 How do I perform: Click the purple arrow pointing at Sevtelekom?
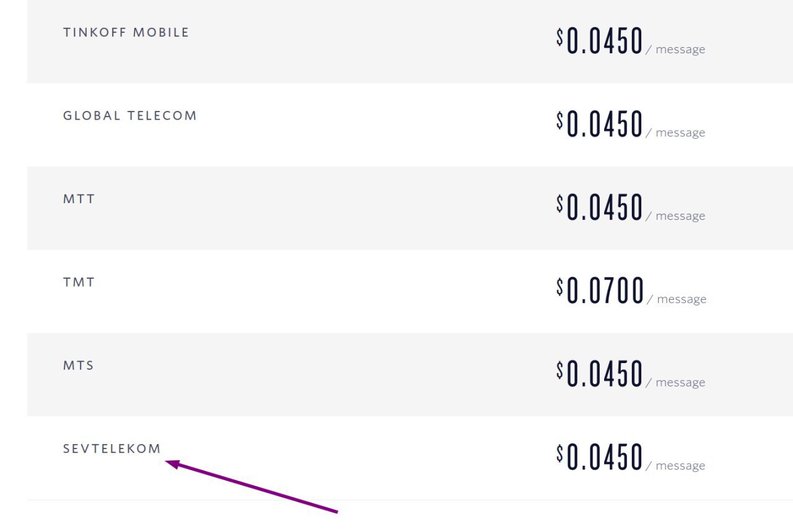[x=252, y=486]
